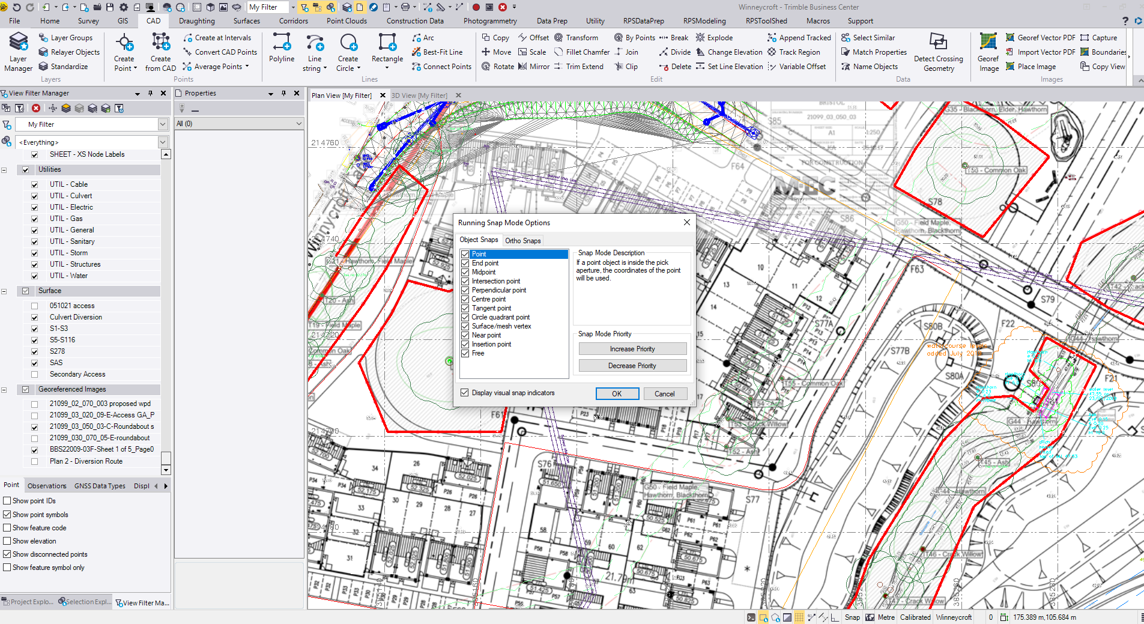Switch to the Ortho Snaps tab
Screen dimensions: 1144x624
(x=522, y=240)
